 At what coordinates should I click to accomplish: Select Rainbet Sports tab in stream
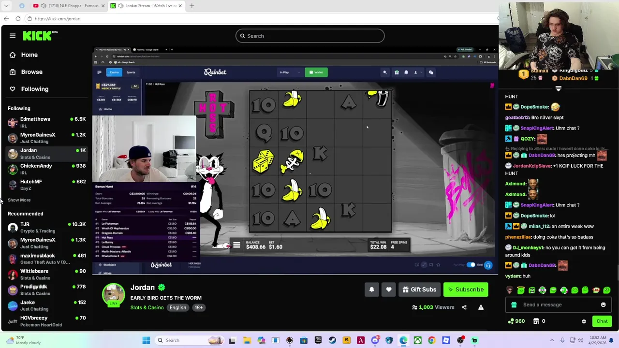click(131, 72)
